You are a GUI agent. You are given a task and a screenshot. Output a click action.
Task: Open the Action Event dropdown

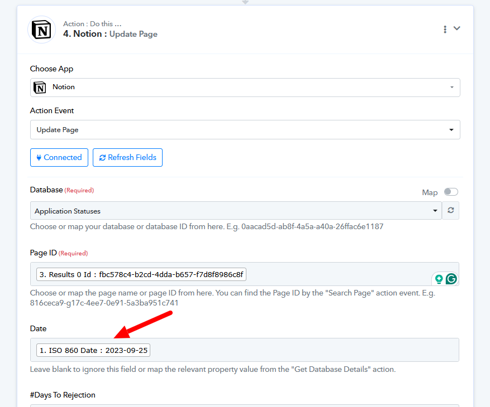pos(245,130)
